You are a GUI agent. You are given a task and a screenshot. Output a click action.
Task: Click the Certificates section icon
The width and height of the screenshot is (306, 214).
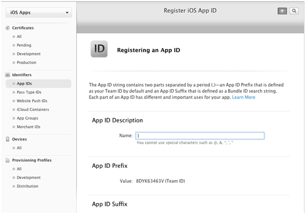coord(8,28)
